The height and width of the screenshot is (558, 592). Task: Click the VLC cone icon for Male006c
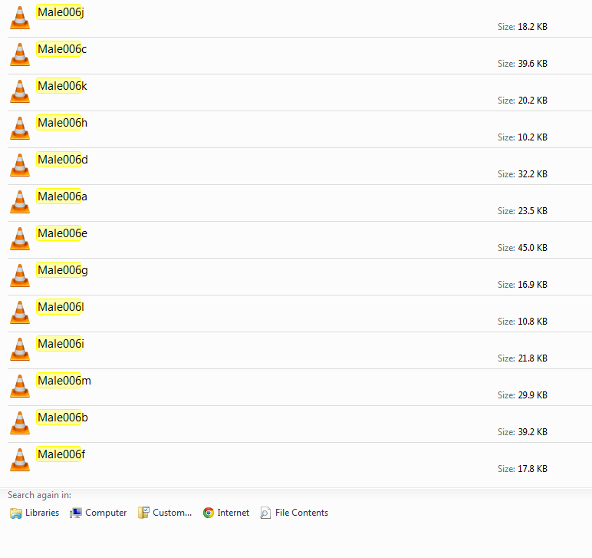point(20,54)
